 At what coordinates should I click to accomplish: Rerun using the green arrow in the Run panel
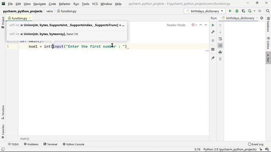pos(213,25)
